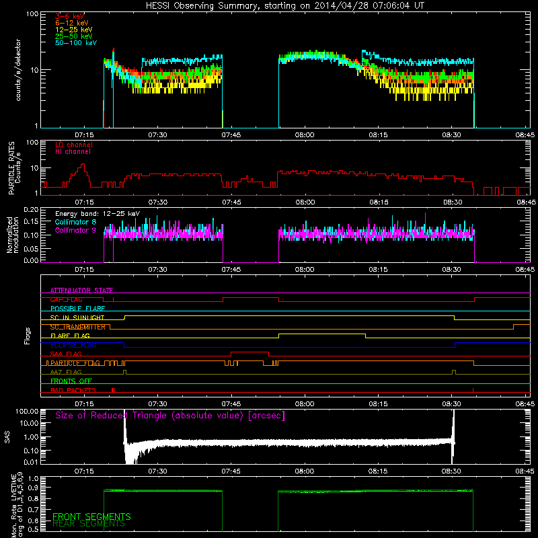This screenshot has width=538, height=538.
Task: Select the Collimator 8 legend label
Action: 75,222
